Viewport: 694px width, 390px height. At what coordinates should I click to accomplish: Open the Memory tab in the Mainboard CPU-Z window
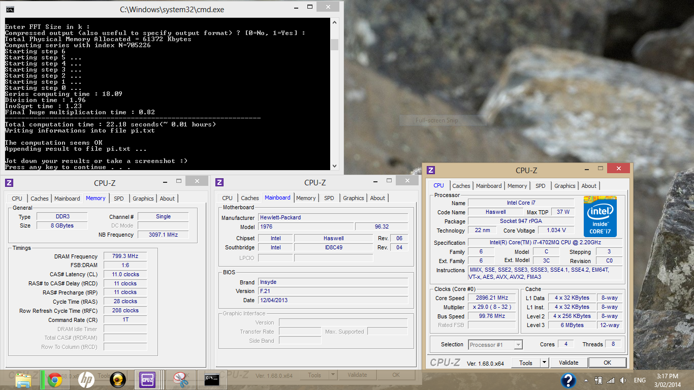(306, 198)
